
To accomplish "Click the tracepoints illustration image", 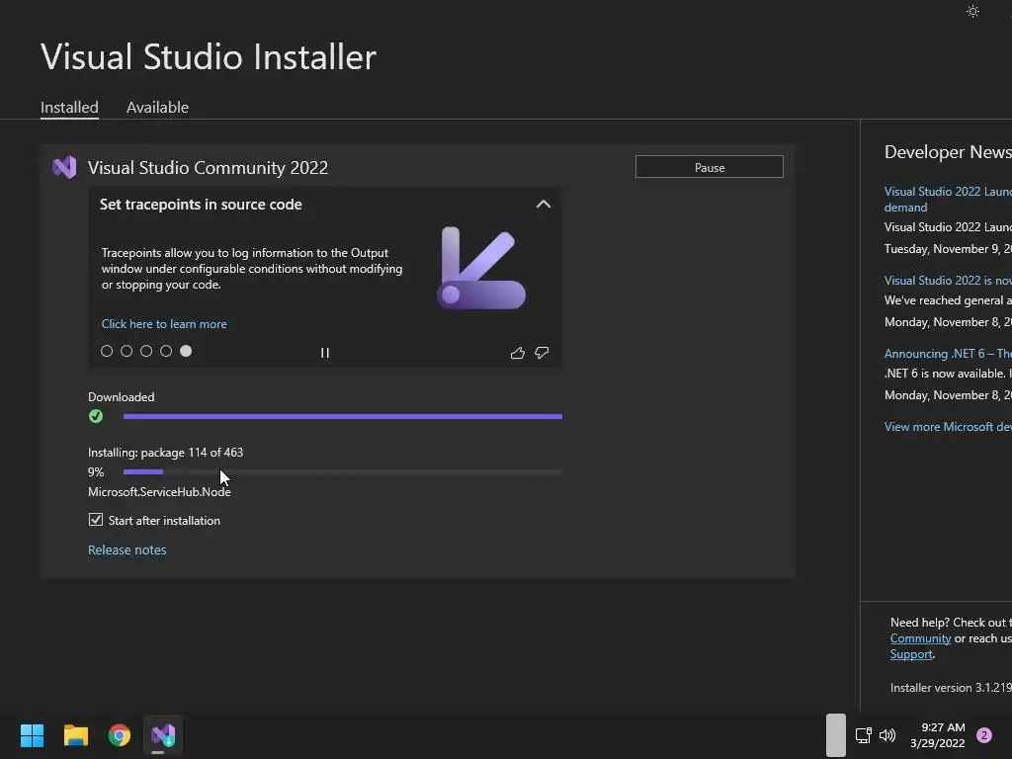I will tap(481, 268).
